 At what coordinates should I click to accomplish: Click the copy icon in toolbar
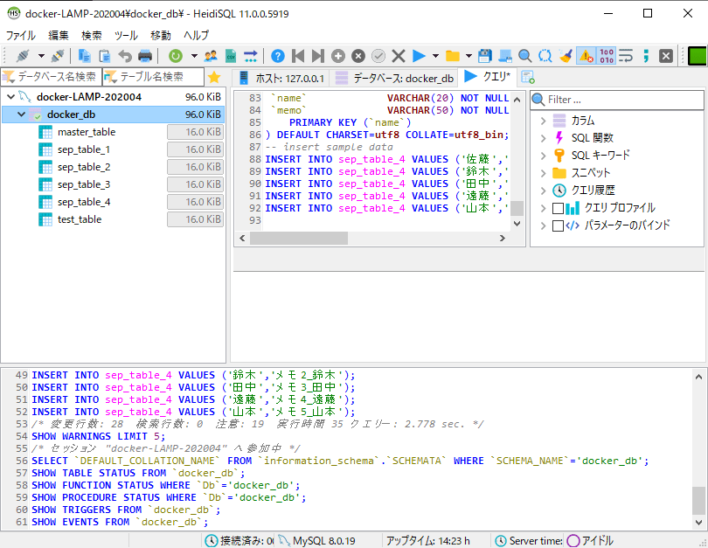point(85,56)
